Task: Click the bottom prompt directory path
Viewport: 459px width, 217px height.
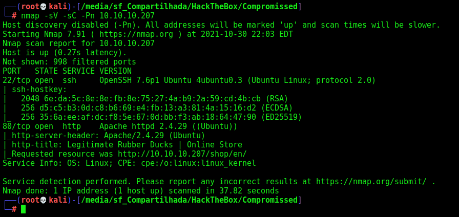Action: pos(189,200)
